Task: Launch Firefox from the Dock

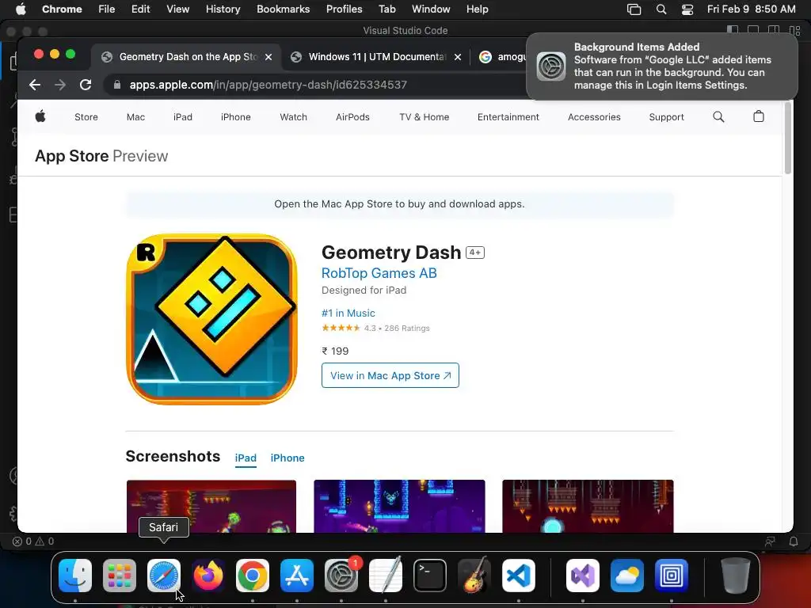Action: tap(208, 576)
